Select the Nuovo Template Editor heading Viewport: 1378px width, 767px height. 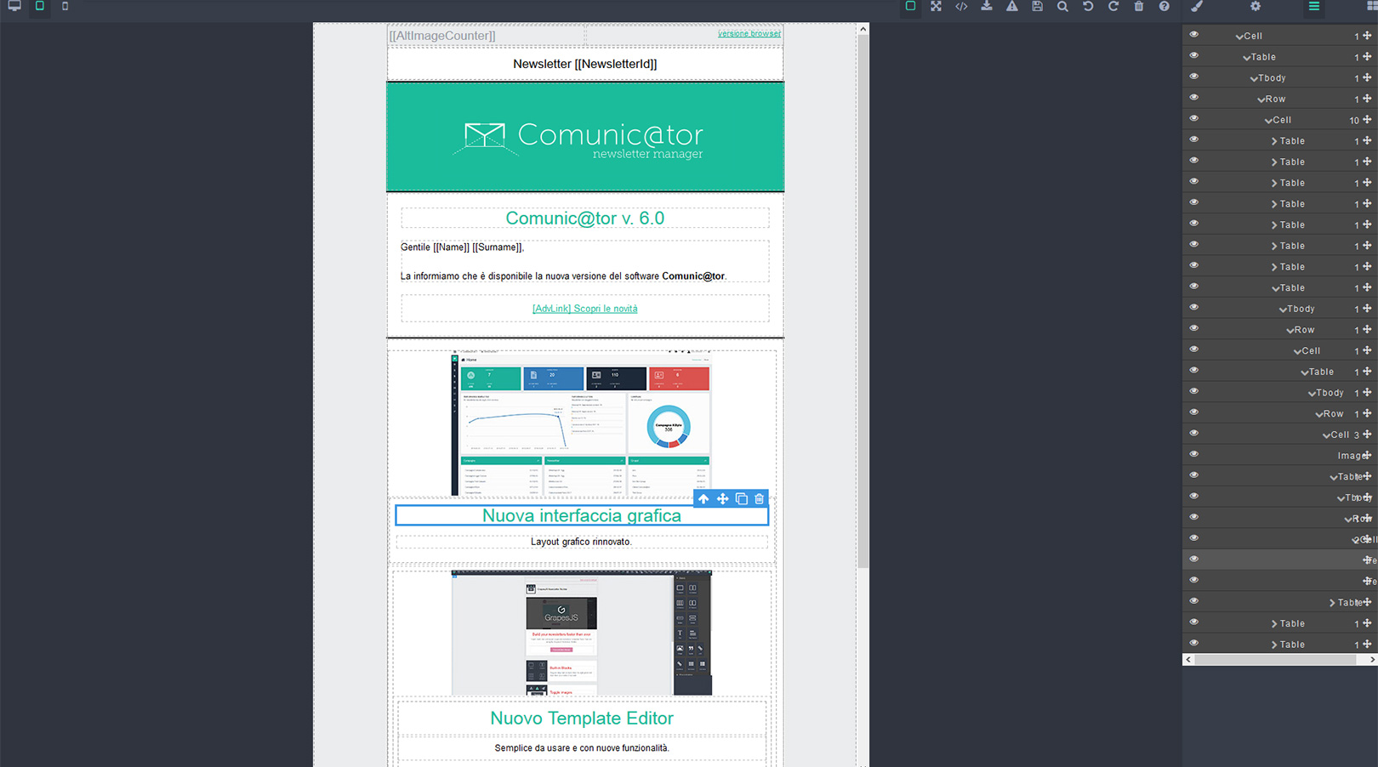click(582, 719)
